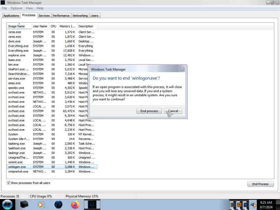Open the Windows Start menu orb

(7, 205)
